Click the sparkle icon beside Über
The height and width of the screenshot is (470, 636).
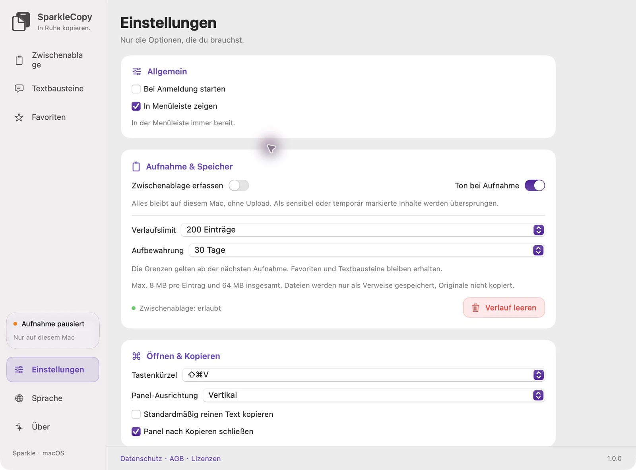[x=19, y=427]
